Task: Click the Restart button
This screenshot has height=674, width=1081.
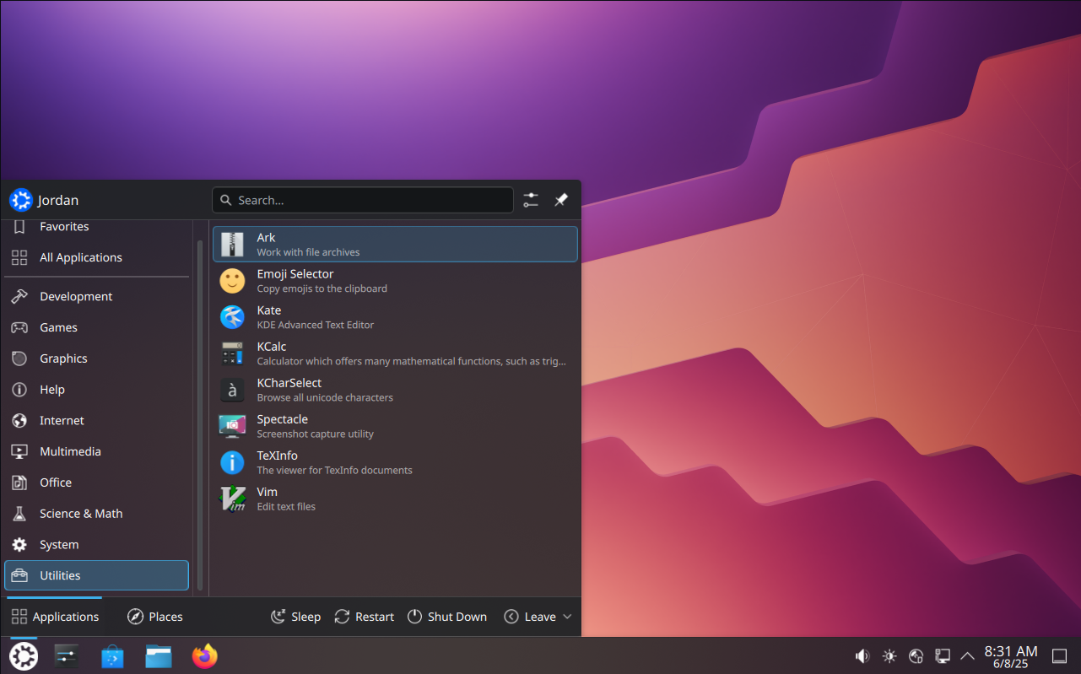Action: 364,617
